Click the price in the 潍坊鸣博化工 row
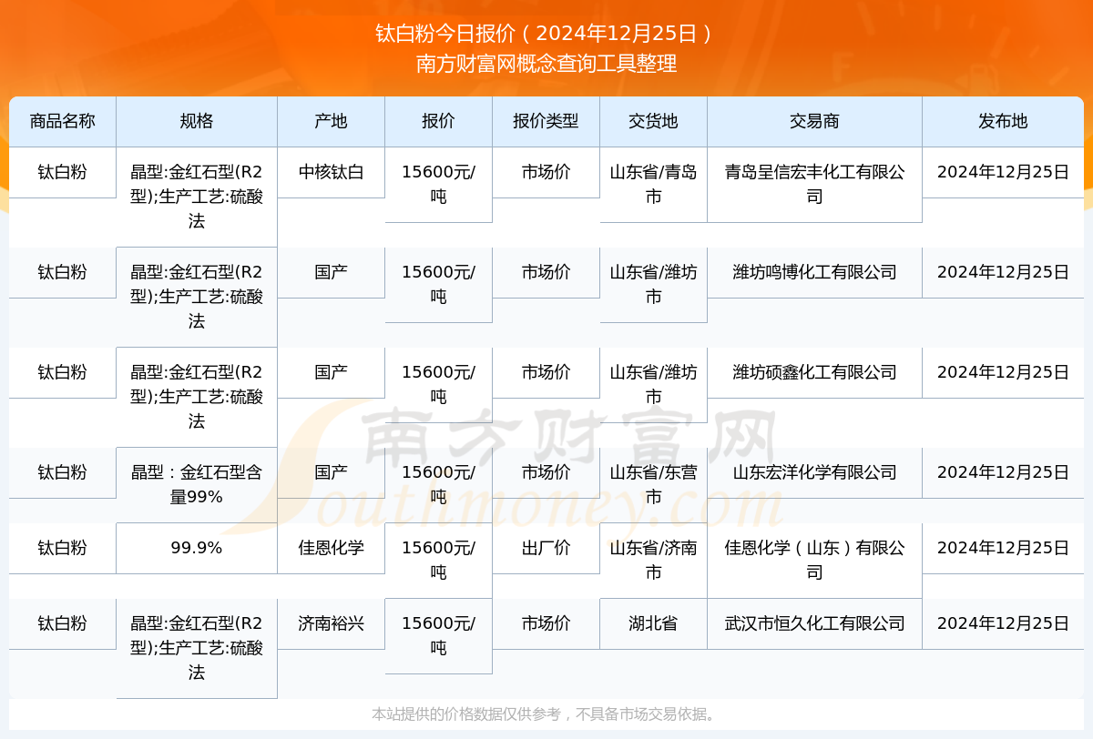The width and height of the screenshot is (1093, 739). (438, 285)
